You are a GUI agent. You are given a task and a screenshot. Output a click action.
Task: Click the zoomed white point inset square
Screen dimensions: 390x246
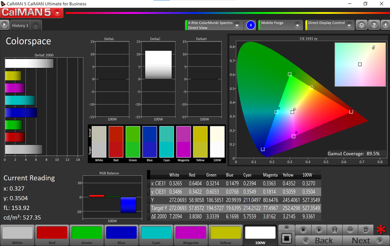pyautogui.click(x=360, y=64)
